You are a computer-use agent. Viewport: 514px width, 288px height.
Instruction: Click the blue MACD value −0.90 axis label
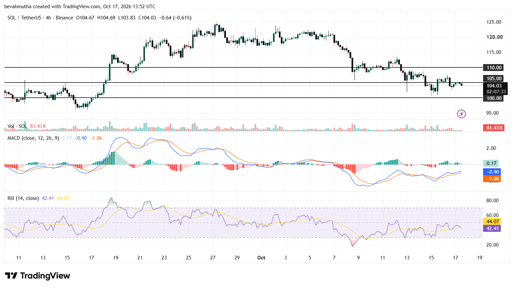coord(492,172)
